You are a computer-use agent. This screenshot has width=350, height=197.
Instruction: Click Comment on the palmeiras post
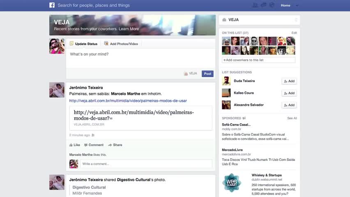(x=94, y=145)
